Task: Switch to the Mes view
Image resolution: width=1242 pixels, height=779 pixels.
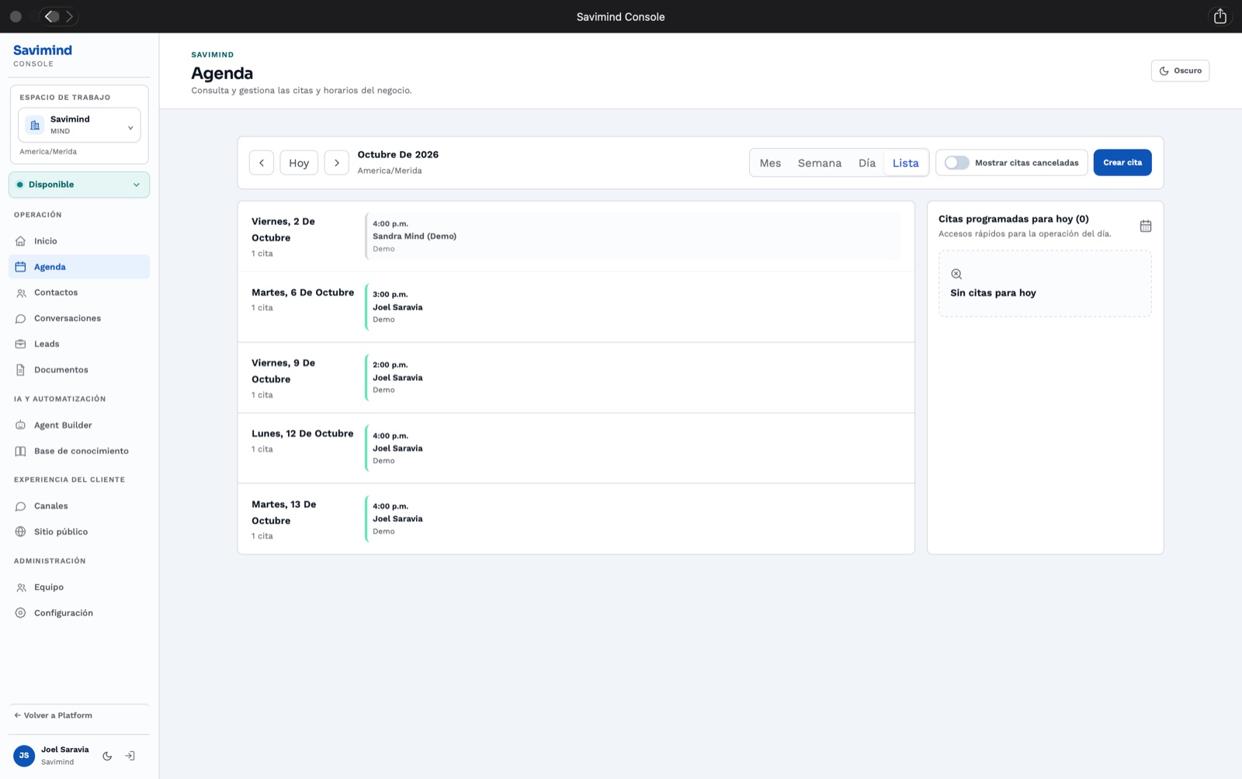Action: point(770,163)
